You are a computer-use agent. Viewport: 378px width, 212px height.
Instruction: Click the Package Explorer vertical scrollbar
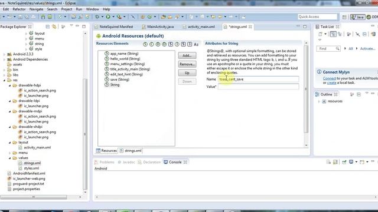pyautogui.click(x=85, y=134)
